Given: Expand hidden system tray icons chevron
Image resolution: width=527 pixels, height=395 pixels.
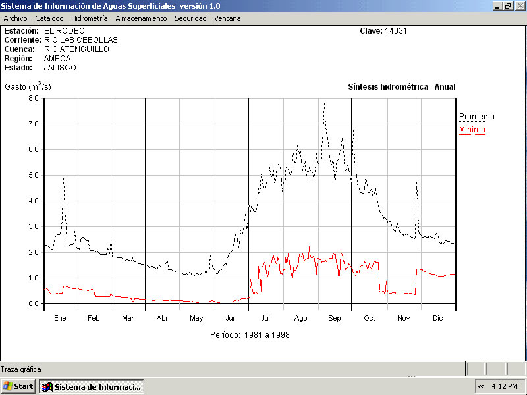Looking at the screenshot, I should (481, 386).
